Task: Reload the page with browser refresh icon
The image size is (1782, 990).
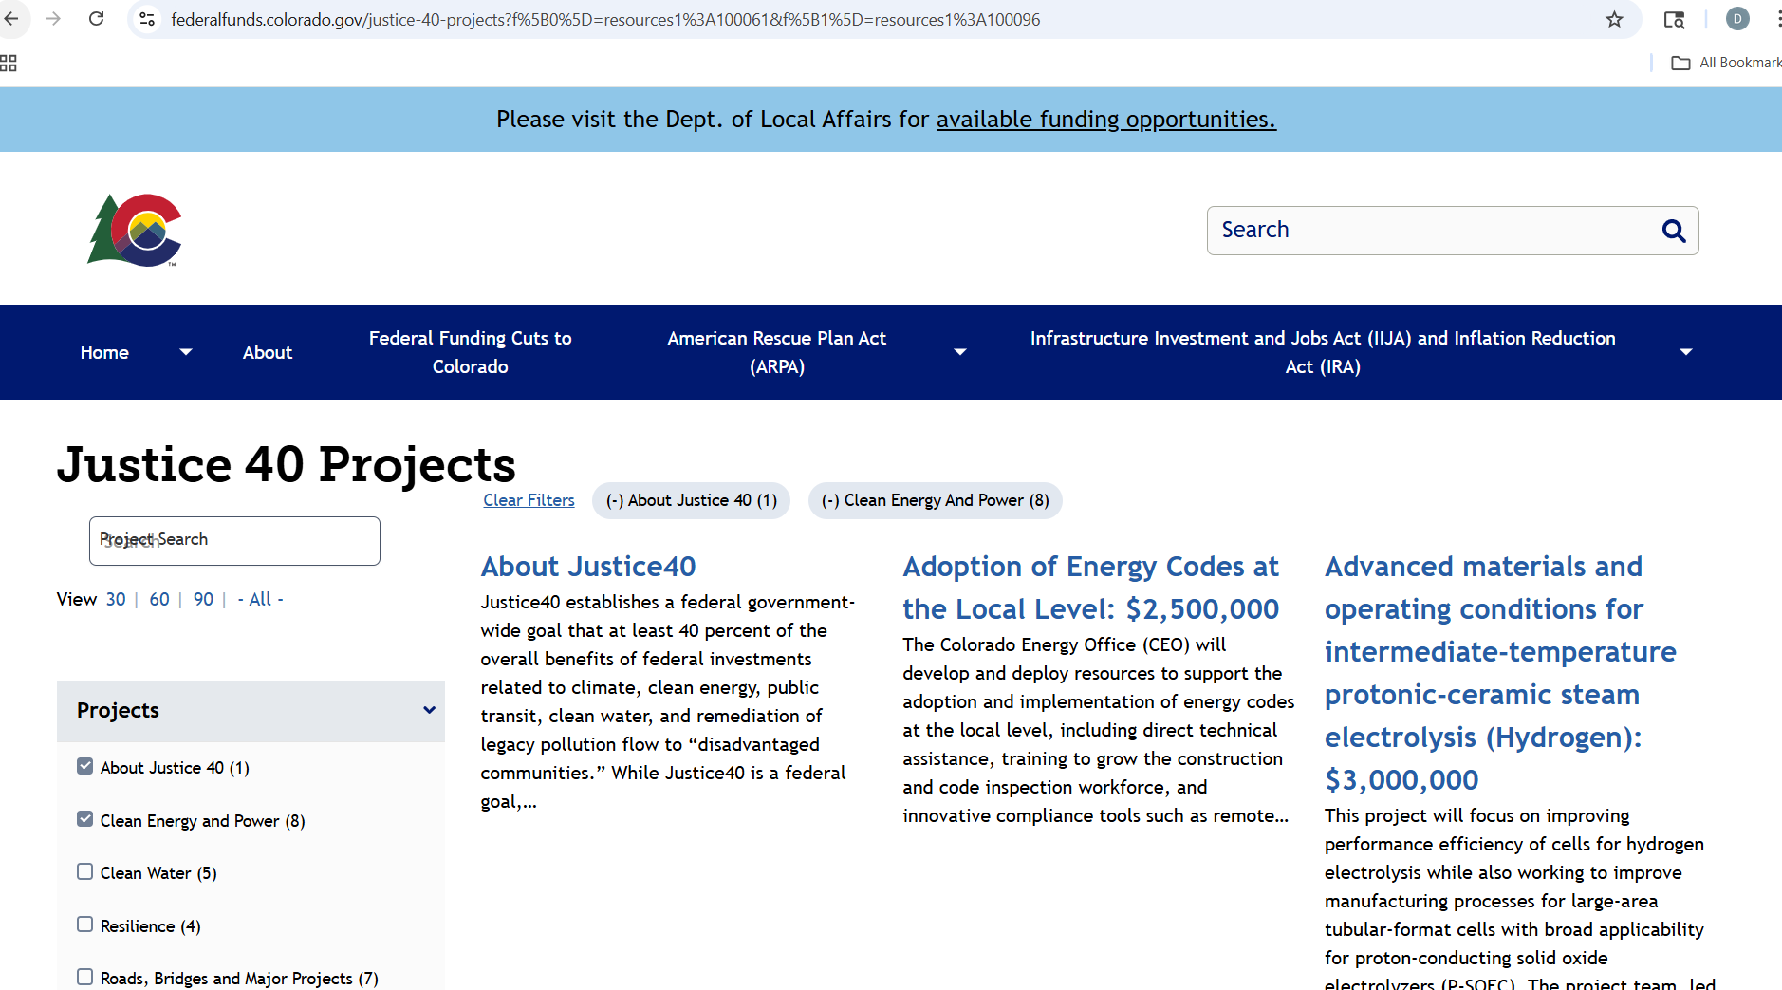Action: pyautogui.click(x=96, y=19)
